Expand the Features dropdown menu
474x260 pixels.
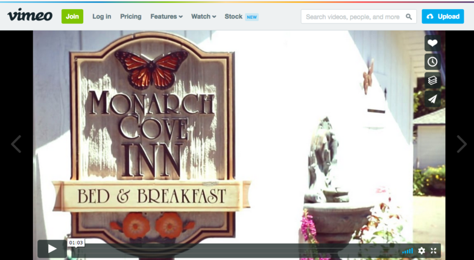(166, 17)
